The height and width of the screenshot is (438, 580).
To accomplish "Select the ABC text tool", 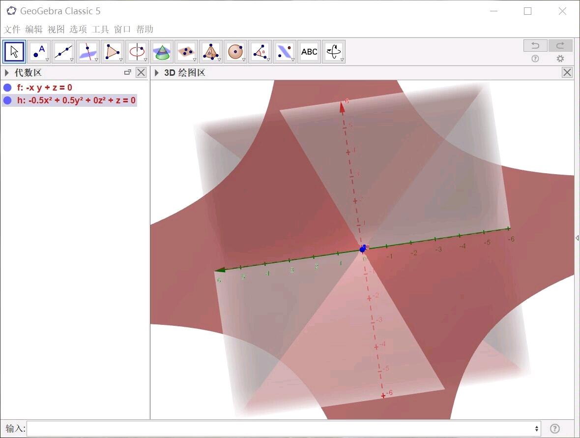I will (309, 52).
